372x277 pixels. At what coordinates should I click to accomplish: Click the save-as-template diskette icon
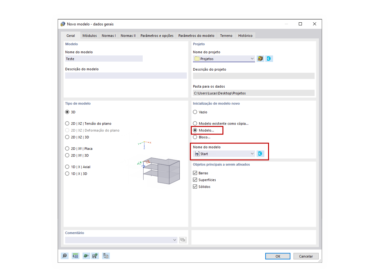(x=95, y=256)
